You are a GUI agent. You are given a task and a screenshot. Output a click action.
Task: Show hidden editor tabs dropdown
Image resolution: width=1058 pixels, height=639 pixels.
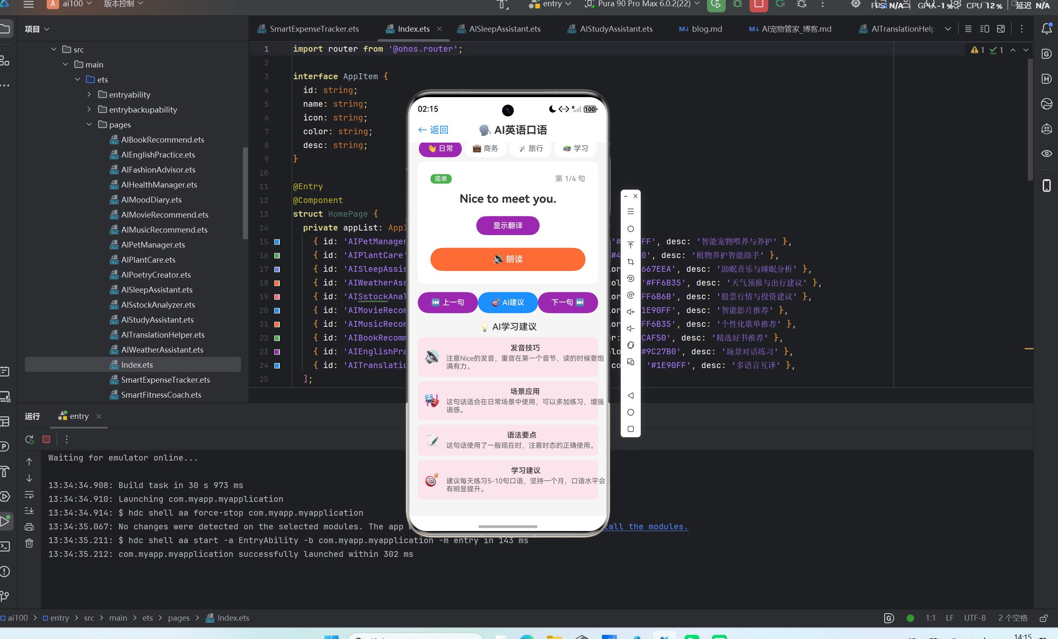[948, 29]
